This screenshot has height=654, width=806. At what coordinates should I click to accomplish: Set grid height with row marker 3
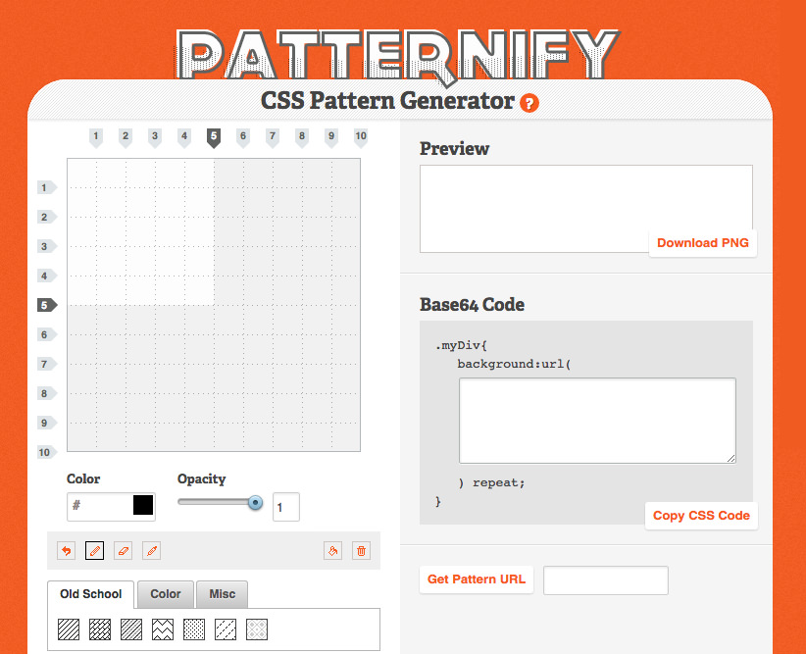point(46,246)
